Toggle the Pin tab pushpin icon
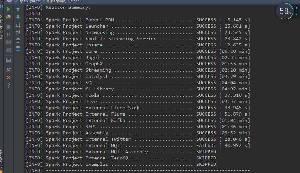The image size is (300, 173). click(x=9, y=70)
